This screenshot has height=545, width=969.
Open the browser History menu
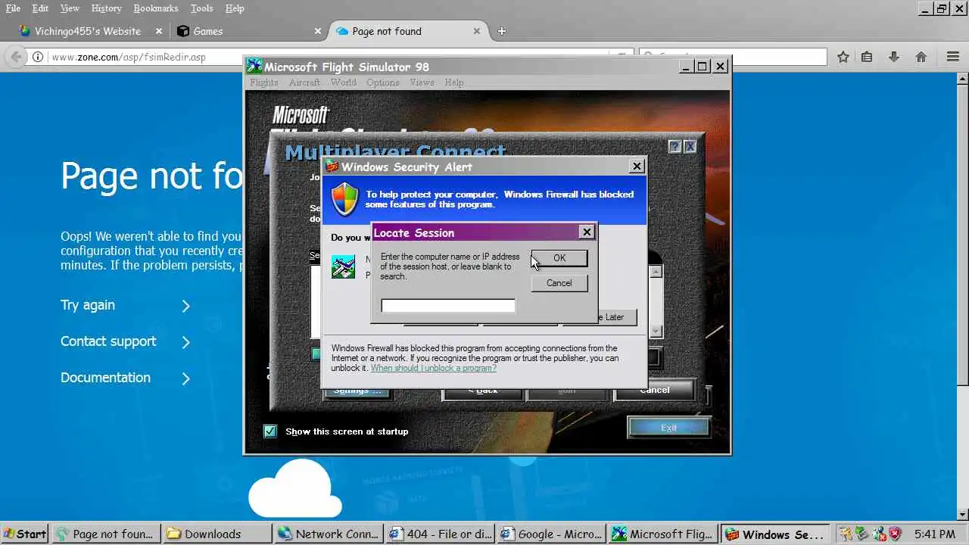[106, 8]
